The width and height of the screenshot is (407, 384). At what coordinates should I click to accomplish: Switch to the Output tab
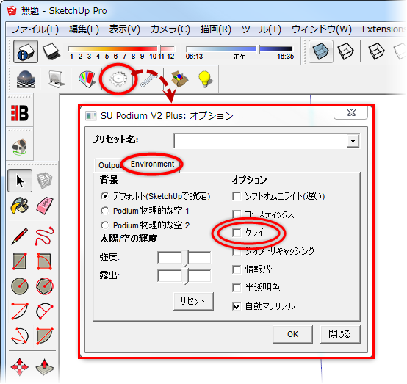[109, 165]
